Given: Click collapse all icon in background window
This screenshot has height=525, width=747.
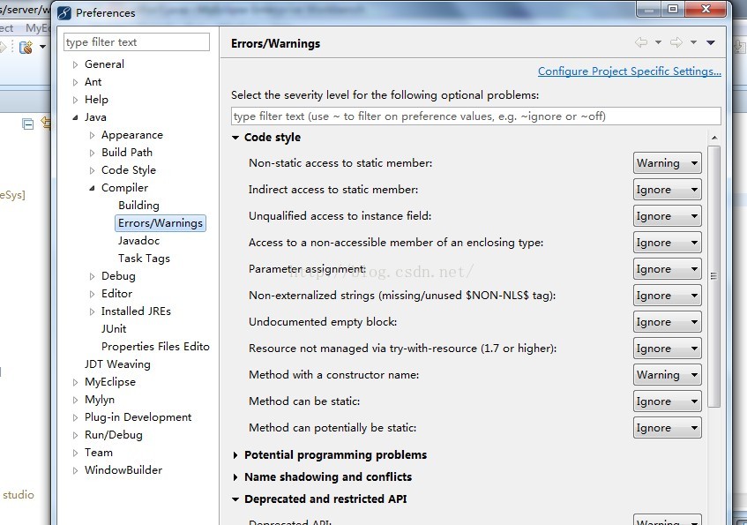Looking at the screenshot, I should click(x=27, y=124).
